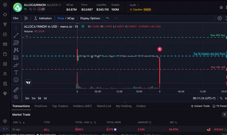227x135 pixels.
Task: Open chart settings hexagon icon
Action: [x=220, y=18]
